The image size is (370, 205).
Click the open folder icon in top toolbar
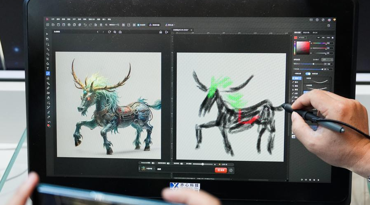click(53, 24)
